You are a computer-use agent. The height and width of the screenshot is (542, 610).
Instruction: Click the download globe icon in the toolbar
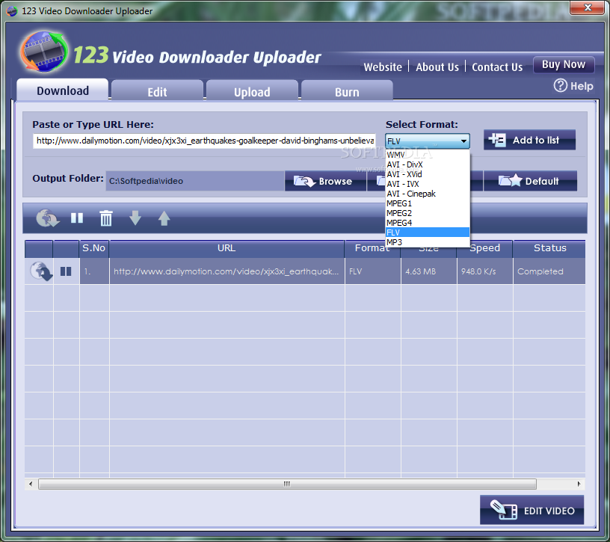(47, 218)
